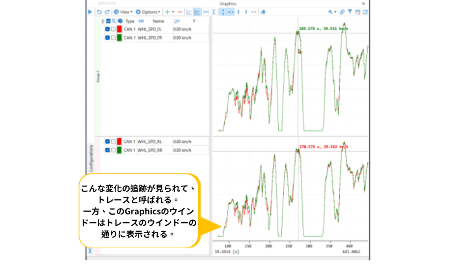Open the vertical Configurations tab

click(91, 158)
